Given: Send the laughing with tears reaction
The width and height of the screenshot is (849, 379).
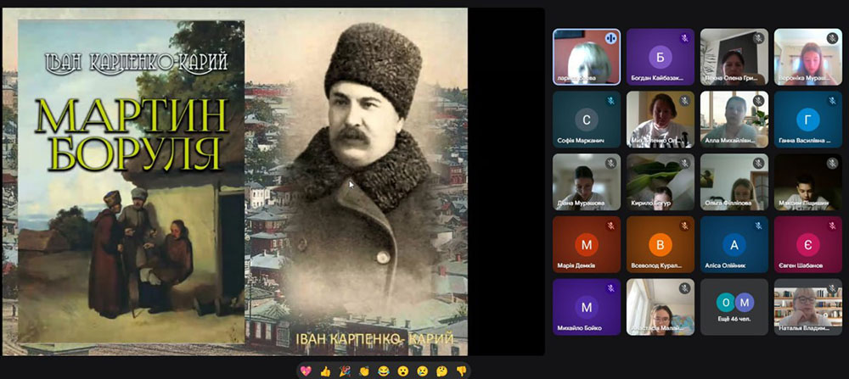Looking at the screenshot, I should point(384,371).
